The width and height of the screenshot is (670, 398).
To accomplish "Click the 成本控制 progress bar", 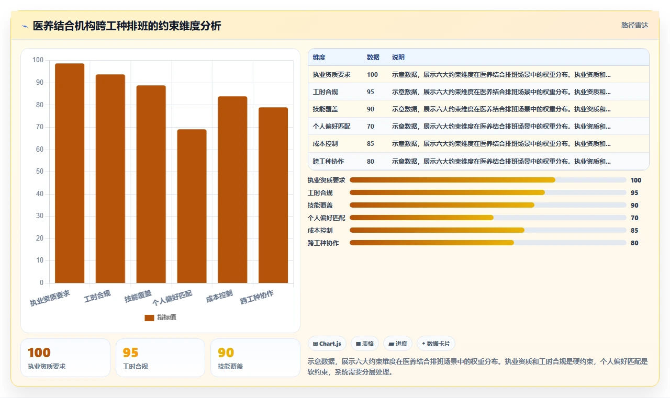I will [x=488, y=230].
